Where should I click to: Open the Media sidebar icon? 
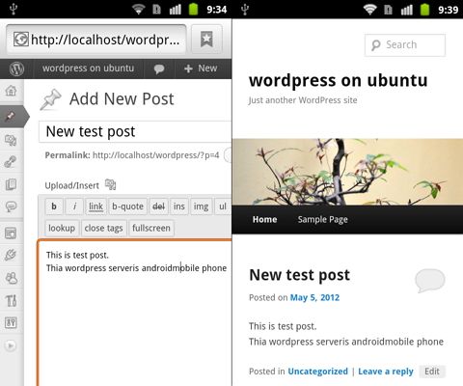click(x=11, y=140)
